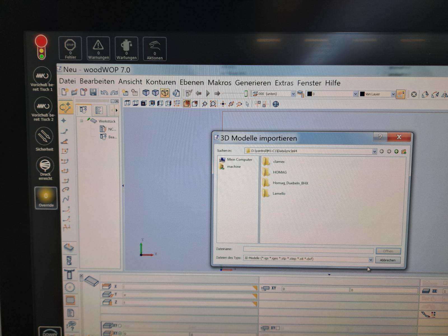Open the Generieren menu
Viewport: 448px width, 336px height.
coord(253,83)
